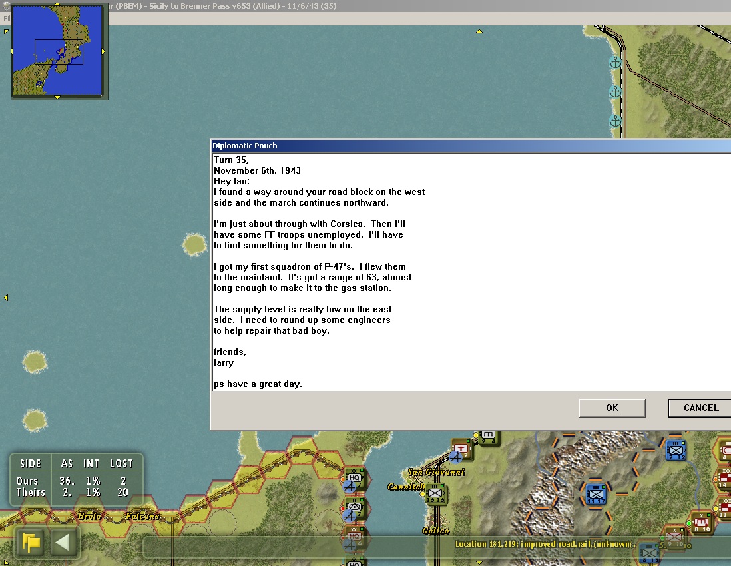The image size is (731, 566).
Task: Click the middle anchor port icon on the coast
Action: (x=615, y=91)
